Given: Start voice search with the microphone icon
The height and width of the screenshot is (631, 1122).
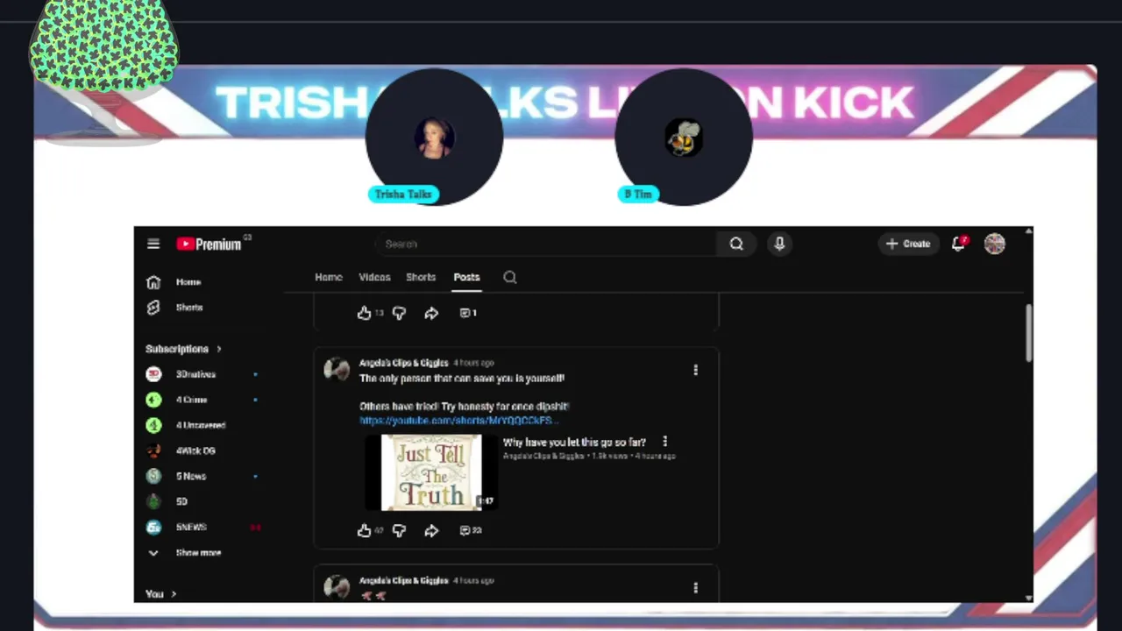Looking at the screenshot, I should click(x=779, y=244).
